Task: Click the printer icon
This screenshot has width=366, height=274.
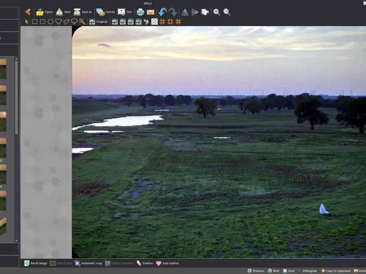Action: (x=140, y=12)
